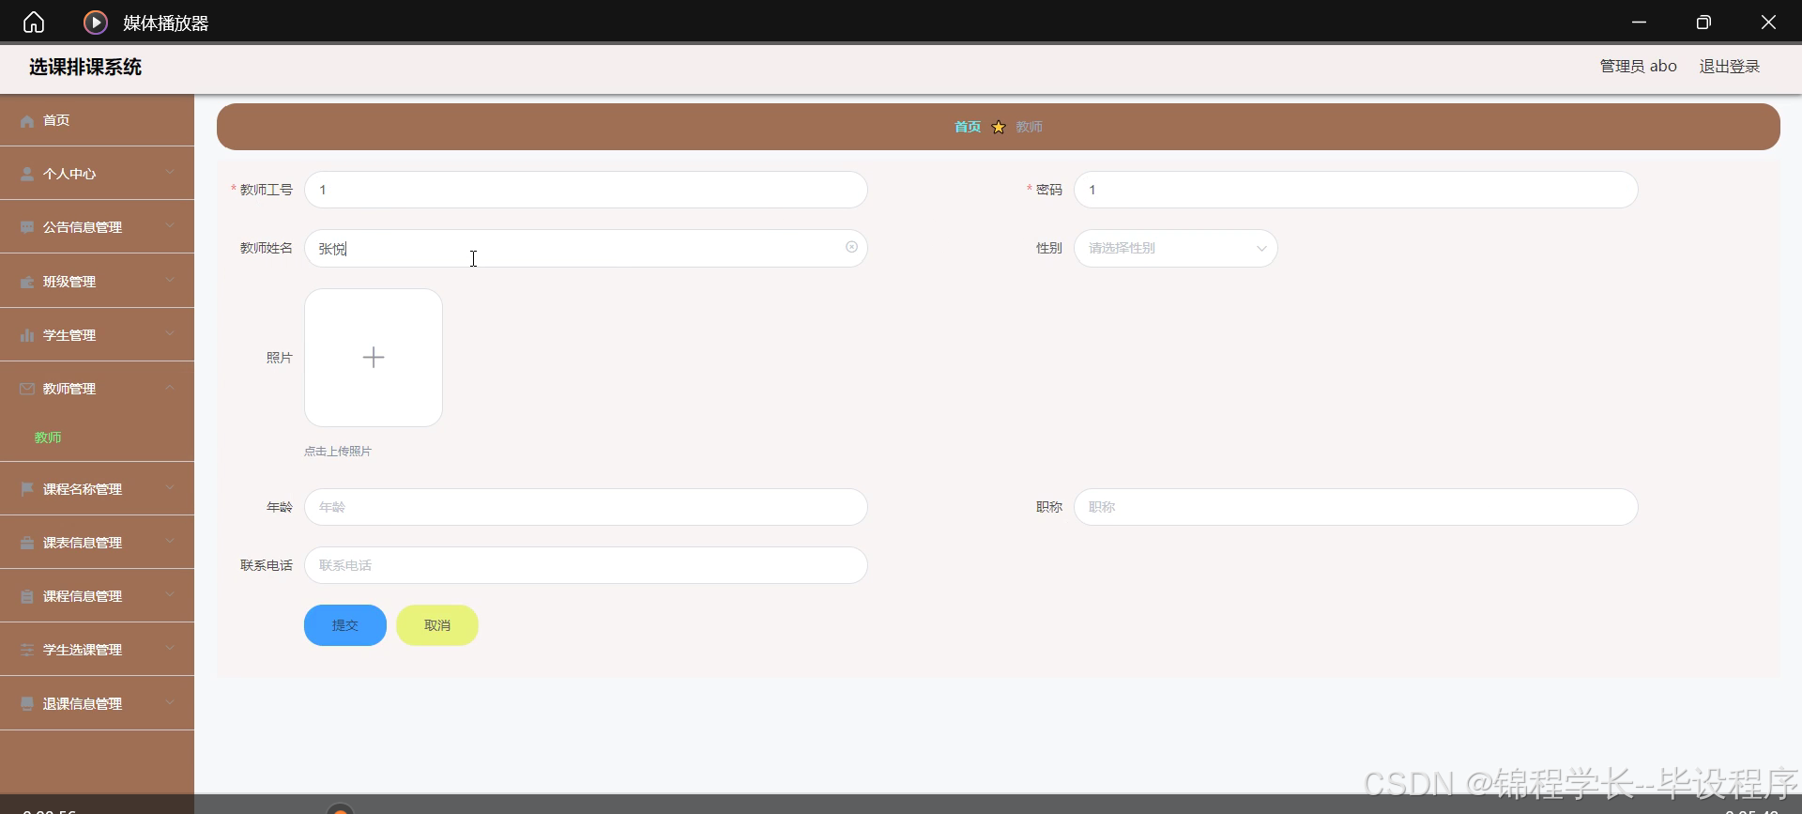The image size is (1802, 814).
Task: Click the icon beside 学生选课管理
Action: pyautogui.click(x=27, y=650)
